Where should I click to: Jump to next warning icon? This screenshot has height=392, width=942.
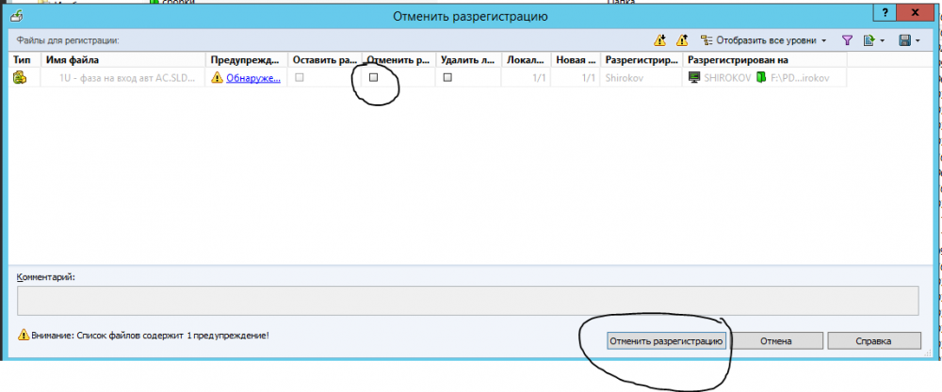[659, 40]
